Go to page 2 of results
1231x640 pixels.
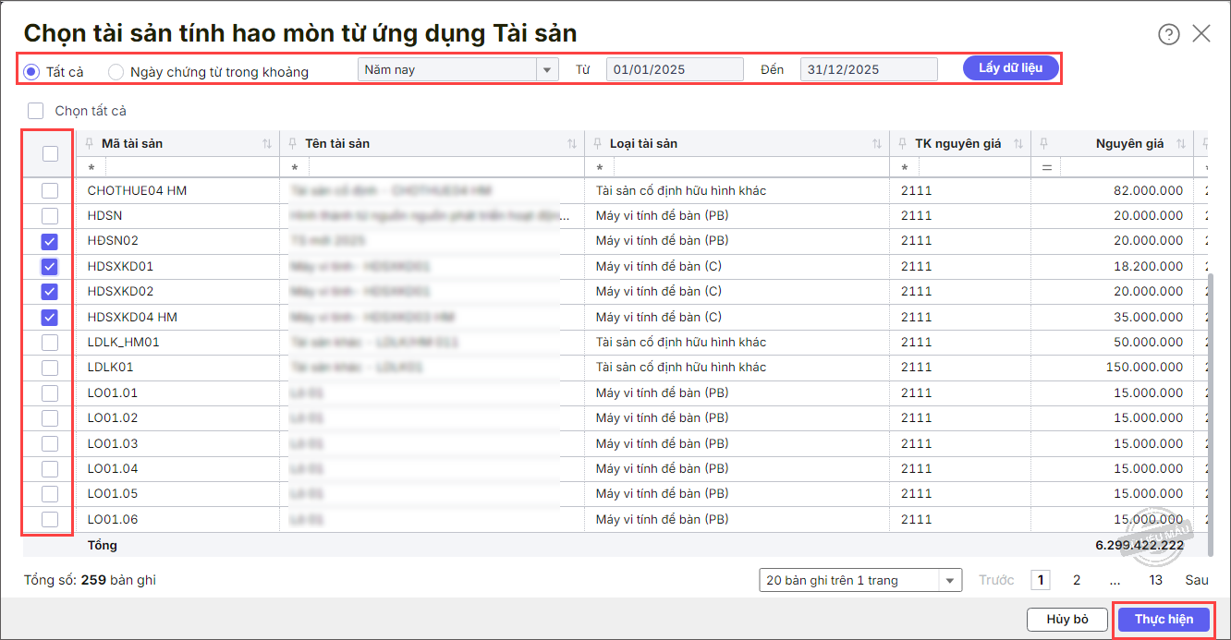1077,580
